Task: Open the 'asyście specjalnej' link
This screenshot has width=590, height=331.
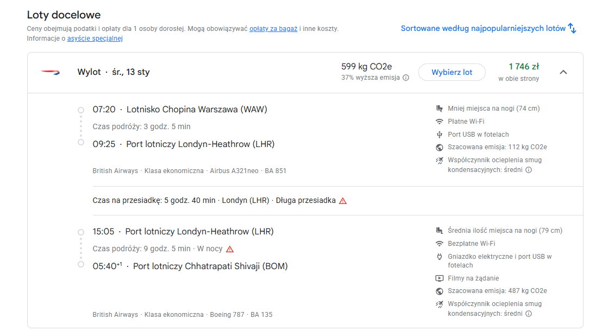Action: [x=95, y=39]
